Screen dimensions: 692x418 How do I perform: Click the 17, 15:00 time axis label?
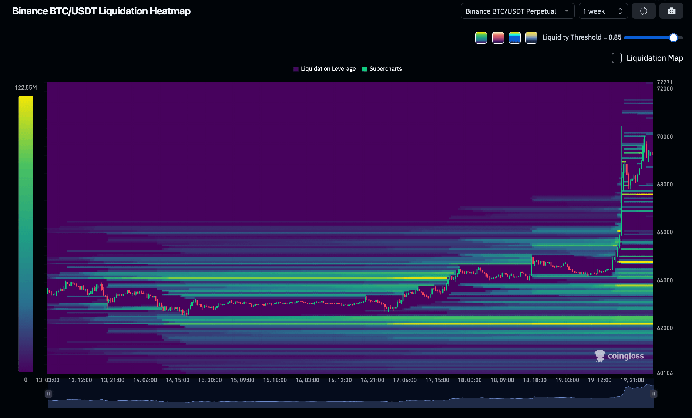[437, 380]
